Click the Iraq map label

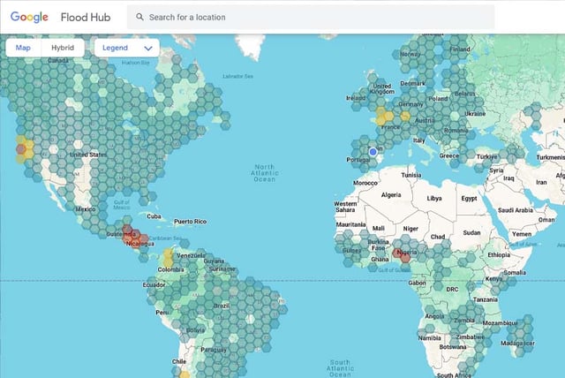(508, 178)
